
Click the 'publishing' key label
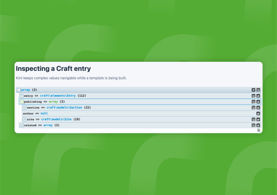[33, 102]
